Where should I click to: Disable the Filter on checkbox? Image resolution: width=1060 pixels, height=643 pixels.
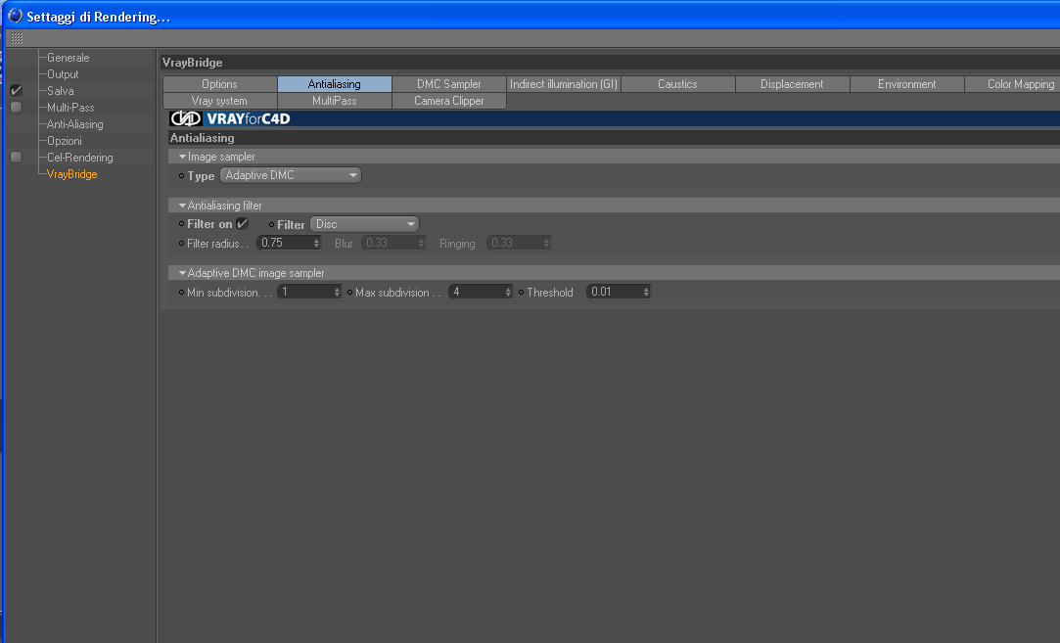tap(242, 224)
